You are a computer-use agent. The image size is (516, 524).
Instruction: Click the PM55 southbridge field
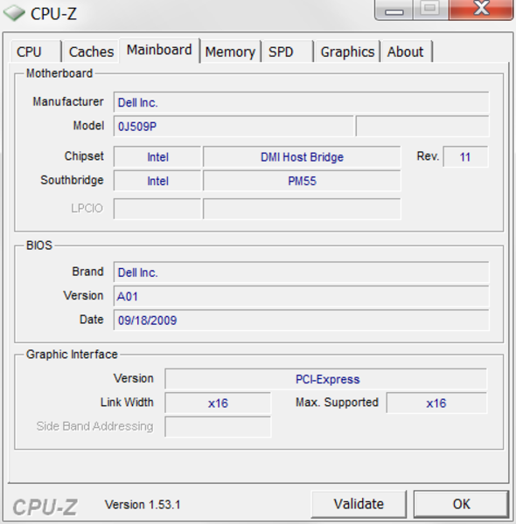(302, 181)
